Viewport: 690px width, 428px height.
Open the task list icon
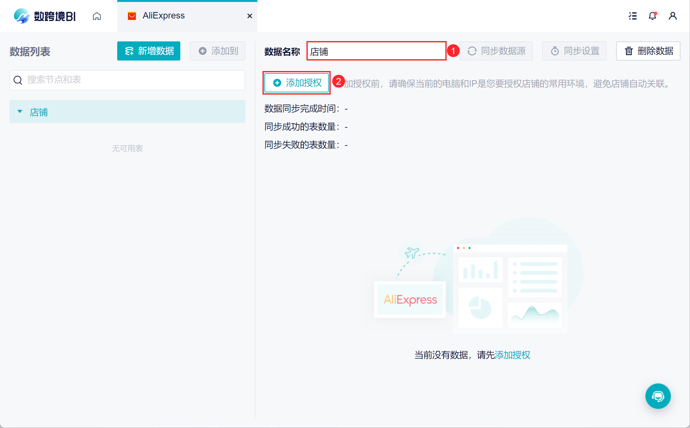tap(633, 16)
